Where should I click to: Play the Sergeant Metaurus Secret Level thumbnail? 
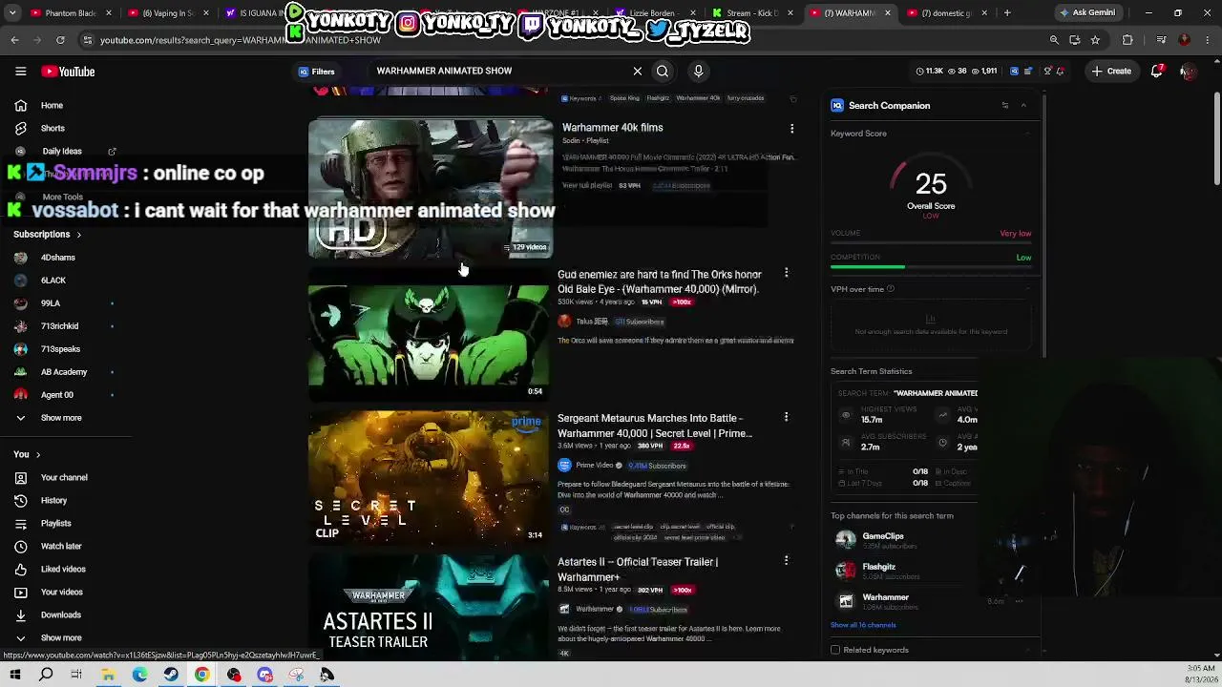[x=429, y=477]
